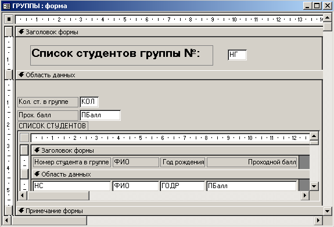The image size is (334, 227).
Task: Click the ПБалл field in the subform data area
Action: pos(252,186)
